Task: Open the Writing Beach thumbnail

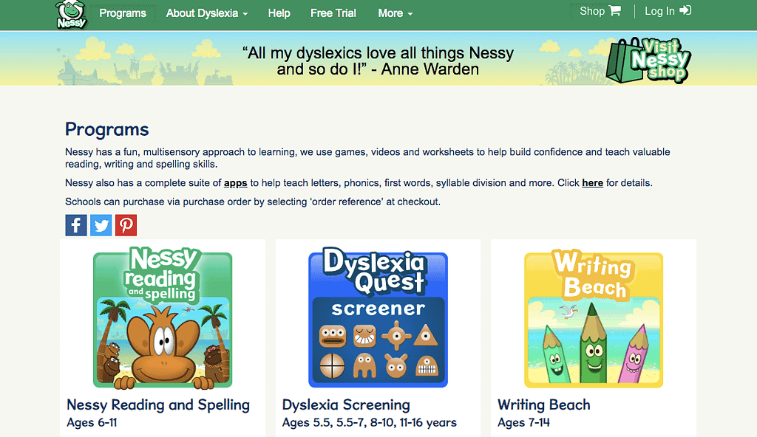Action: click(594, 319)
